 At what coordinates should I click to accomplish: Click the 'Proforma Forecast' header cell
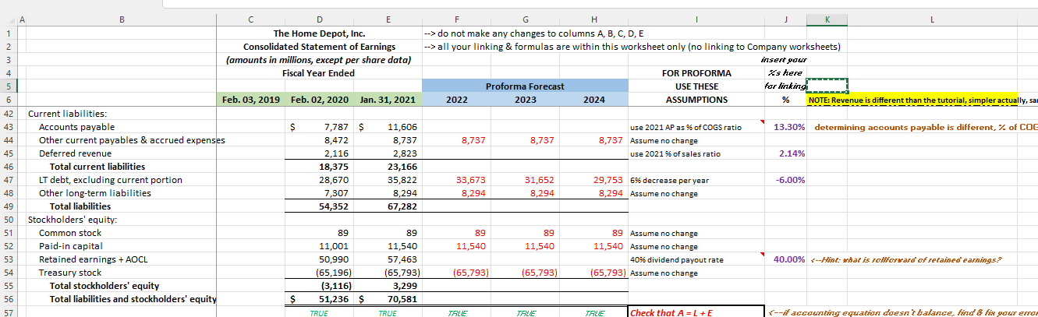(x=524, y=86)
